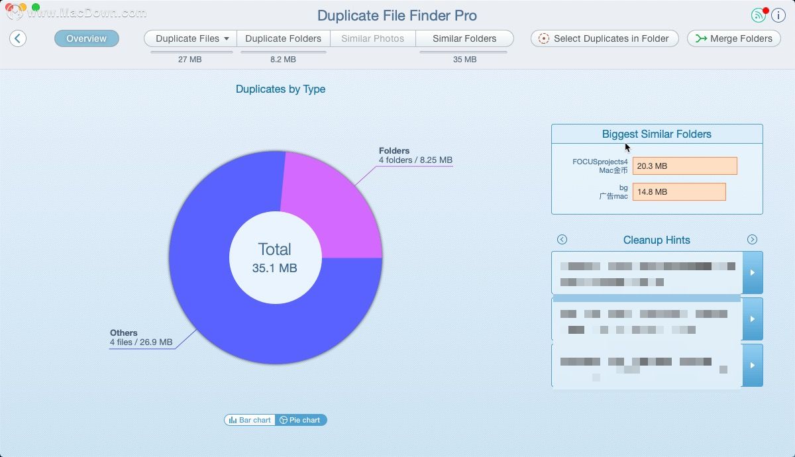This screenshot has height=457, width=795.
Task: Click the 20.3 MB similar folders bar
Action: point(685,166)
